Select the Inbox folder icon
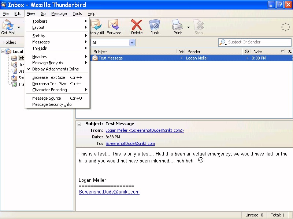The width and height of the screenshot is (293, 219). 14,58
